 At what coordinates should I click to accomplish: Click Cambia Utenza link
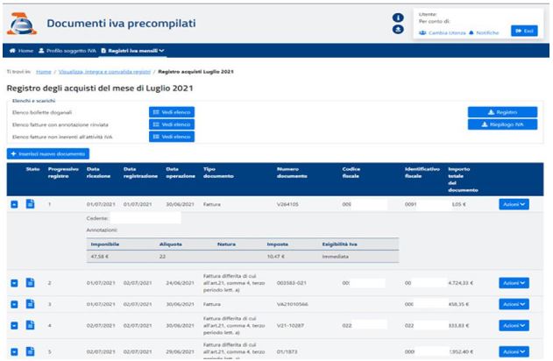coord(443,32)
